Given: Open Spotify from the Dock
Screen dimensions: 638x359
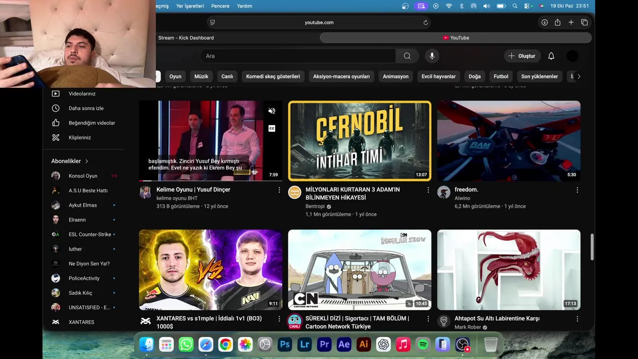Looking at the screenshot, I should coord(423,344).
